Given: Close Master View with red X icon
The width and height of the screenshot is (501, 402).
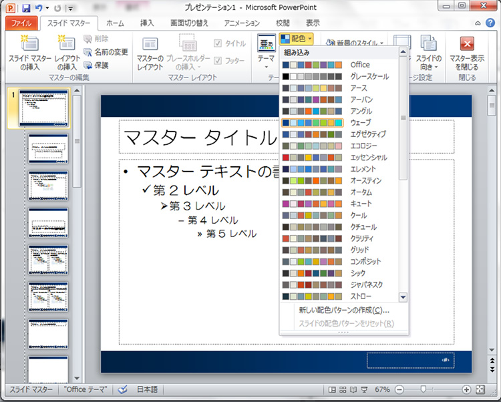Looking at the screenshot, I should point(467,52).
